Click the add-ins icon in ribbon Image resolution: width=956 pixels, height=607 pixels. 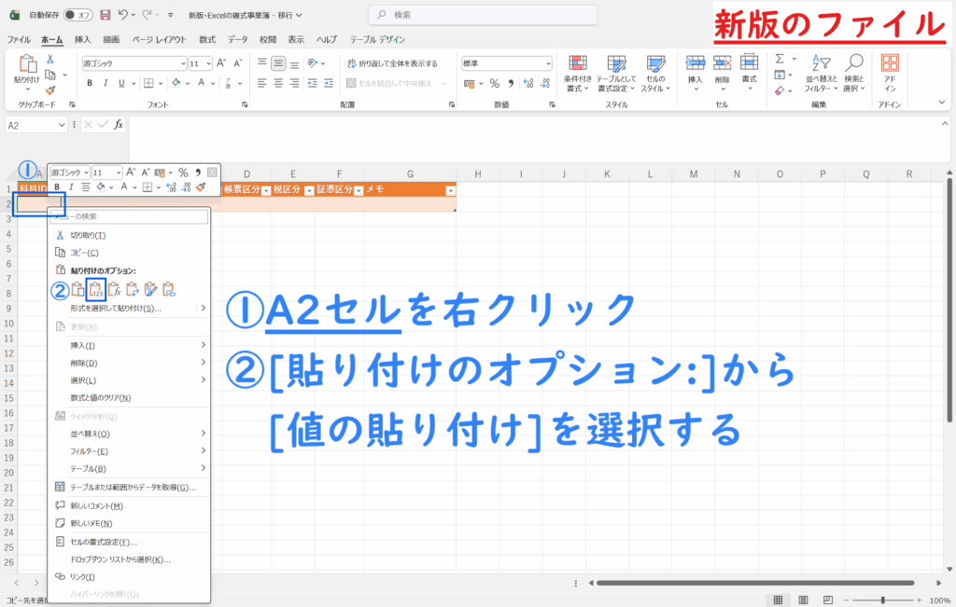tap(890, 71)
